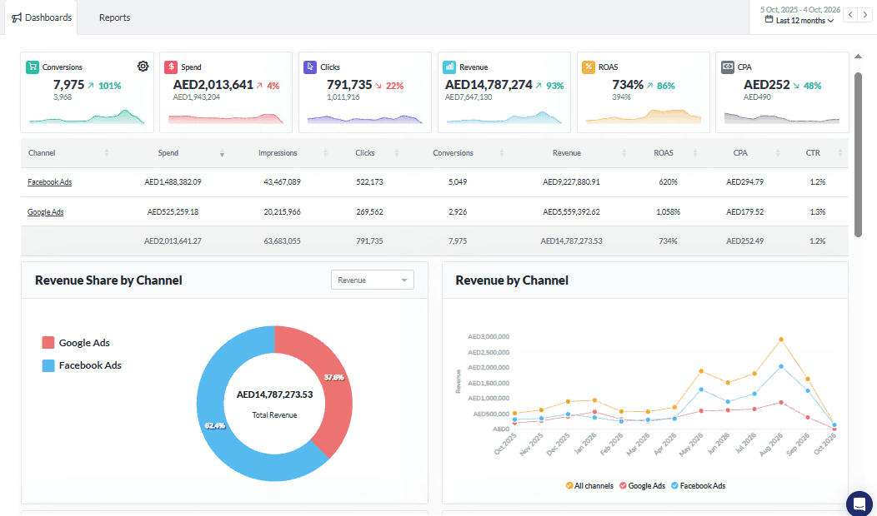Click the vertical scrollbar thumb
The height and width of the screenshot is (516, 877).
coord(858,155)
